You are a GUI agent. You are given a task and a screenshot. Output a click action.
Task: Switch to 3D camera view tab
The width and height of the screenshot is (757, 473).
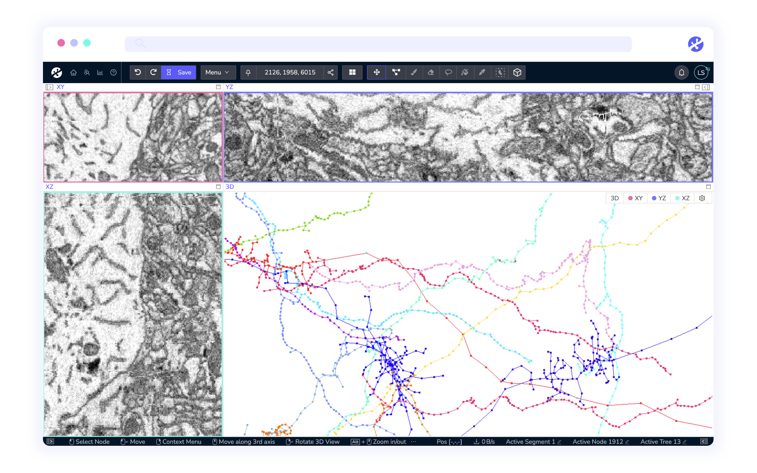tap(614, 198)
